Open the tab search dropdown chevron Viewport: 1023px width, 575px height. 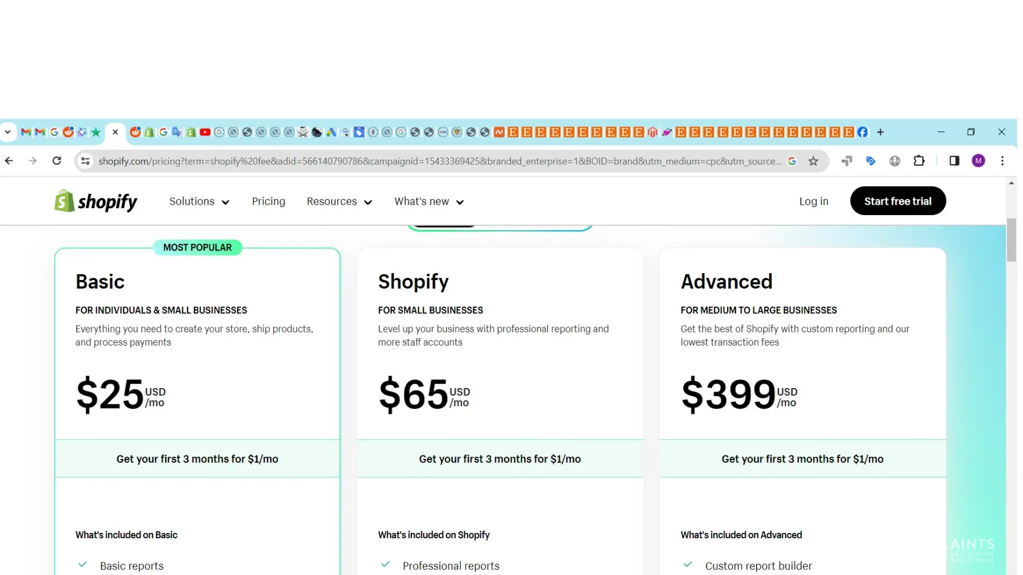click(7, 132)
